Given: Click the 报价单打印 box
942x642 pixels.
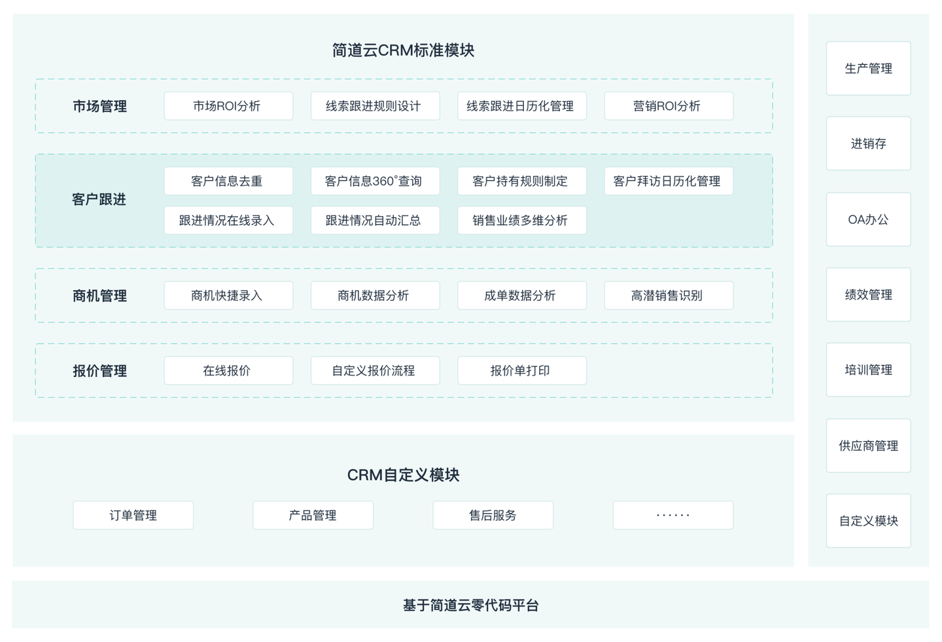Looking at the screenshot, I should coord(521,370).
